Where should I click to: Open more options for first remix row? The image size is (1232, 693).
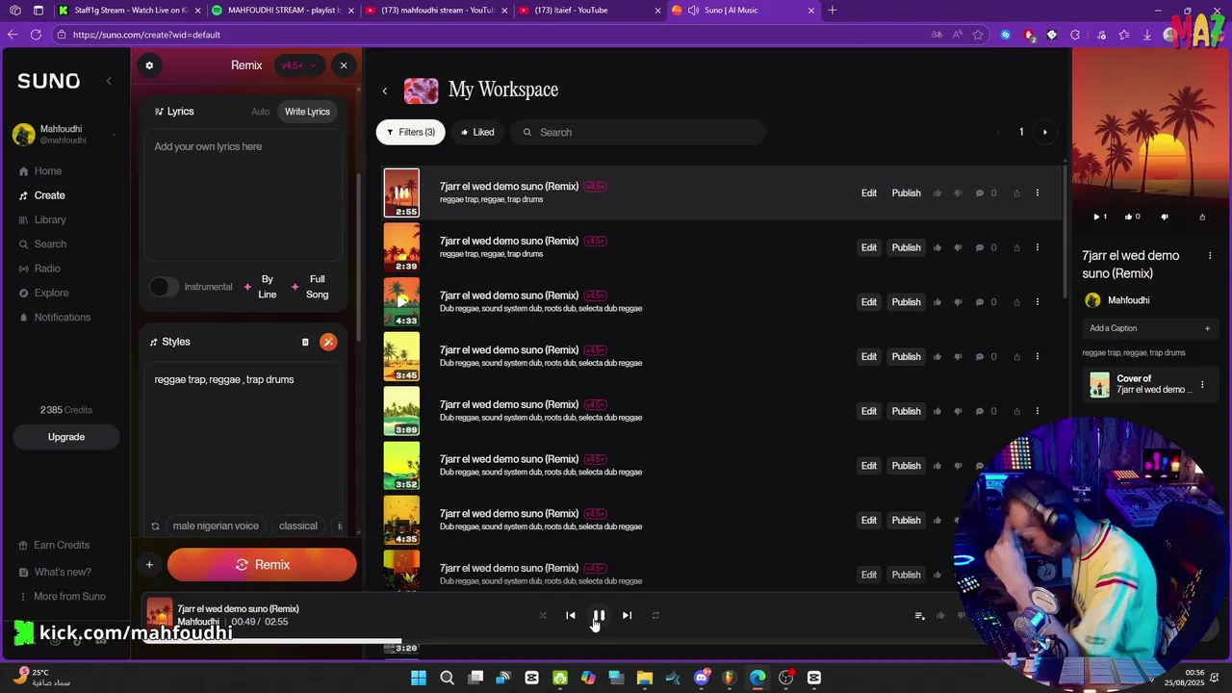(1037, 193)
